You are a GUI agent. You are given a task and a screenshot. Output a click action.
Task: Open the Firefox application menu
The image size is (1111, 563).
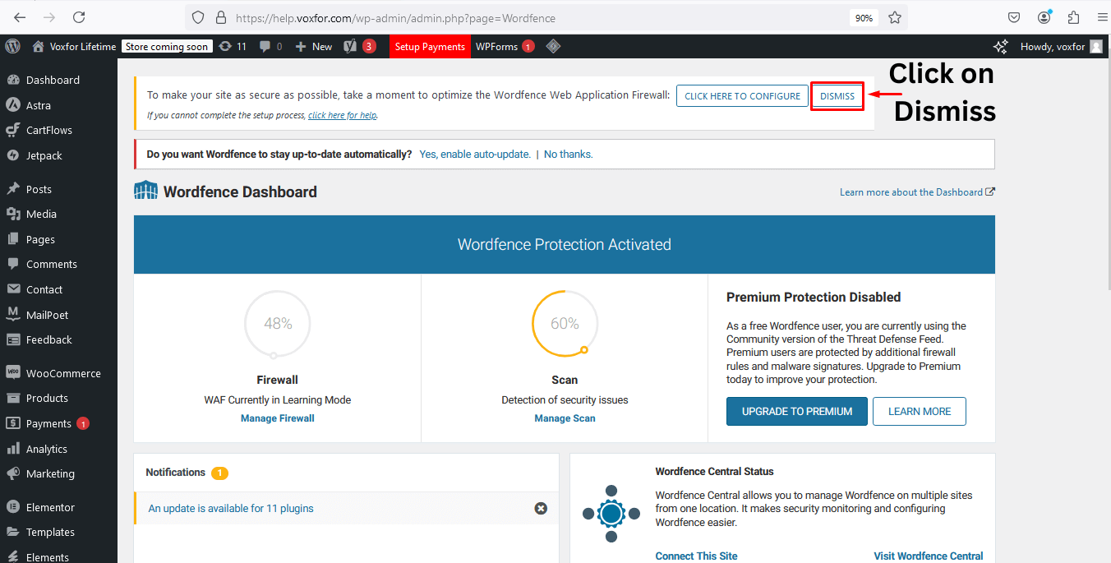[x=1102, y=17]
